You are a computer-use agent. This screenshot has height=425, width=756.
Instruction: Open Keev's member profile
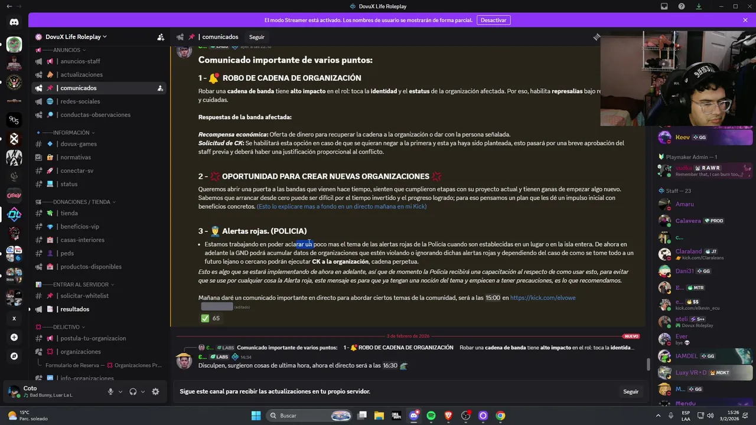click(706, 137)
